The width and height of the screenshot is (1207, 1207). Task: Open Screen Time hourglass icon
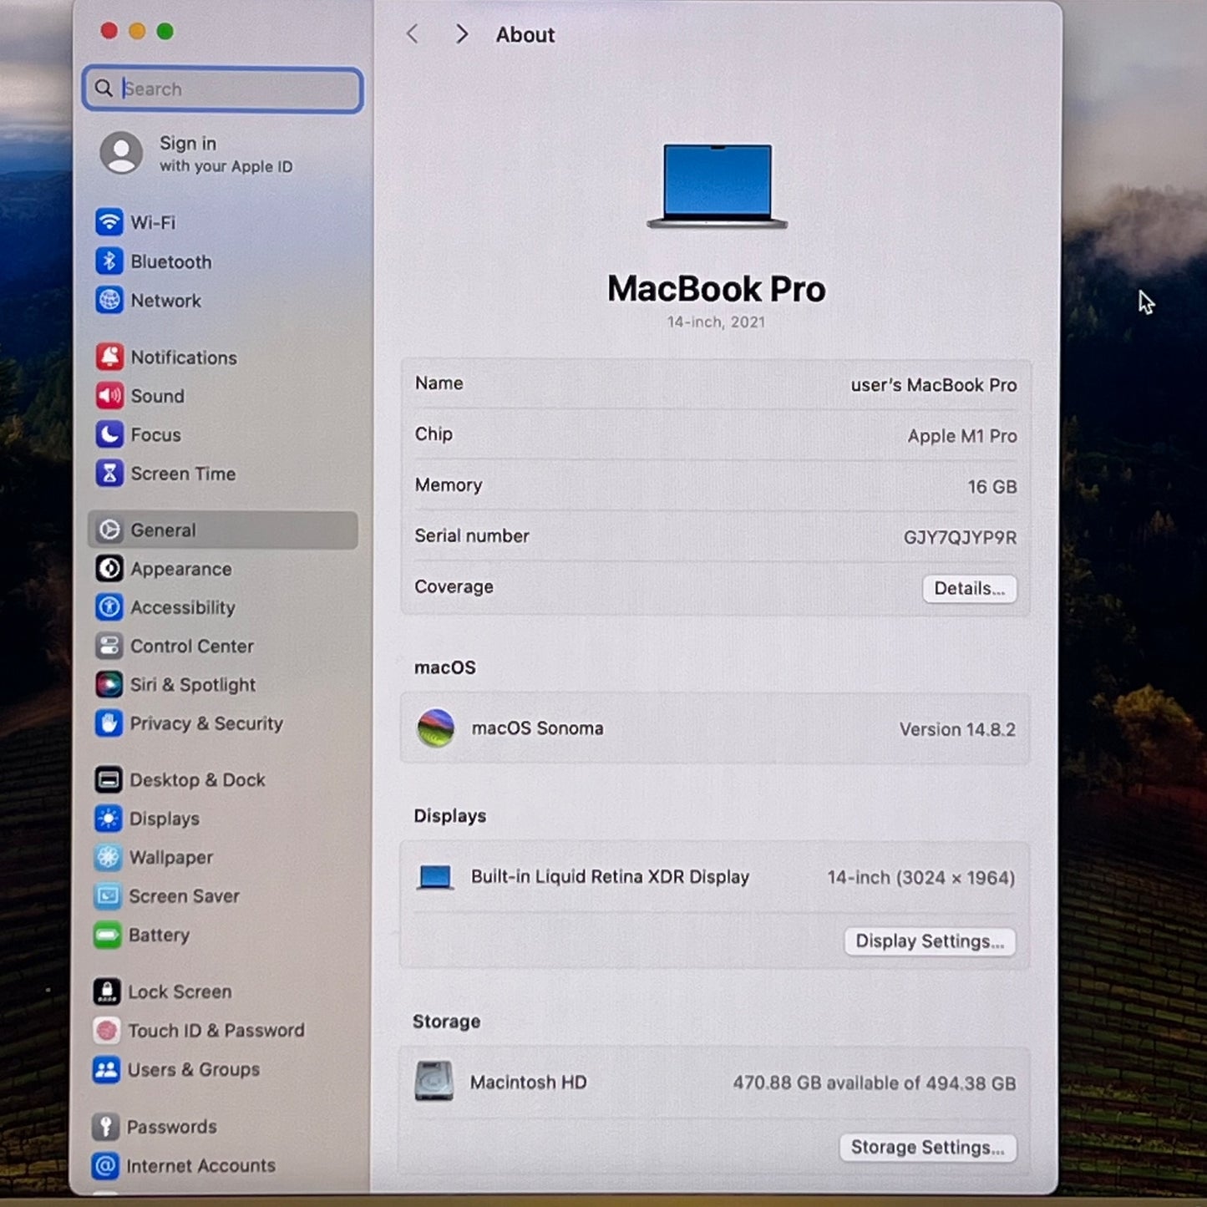coord(109,474)
